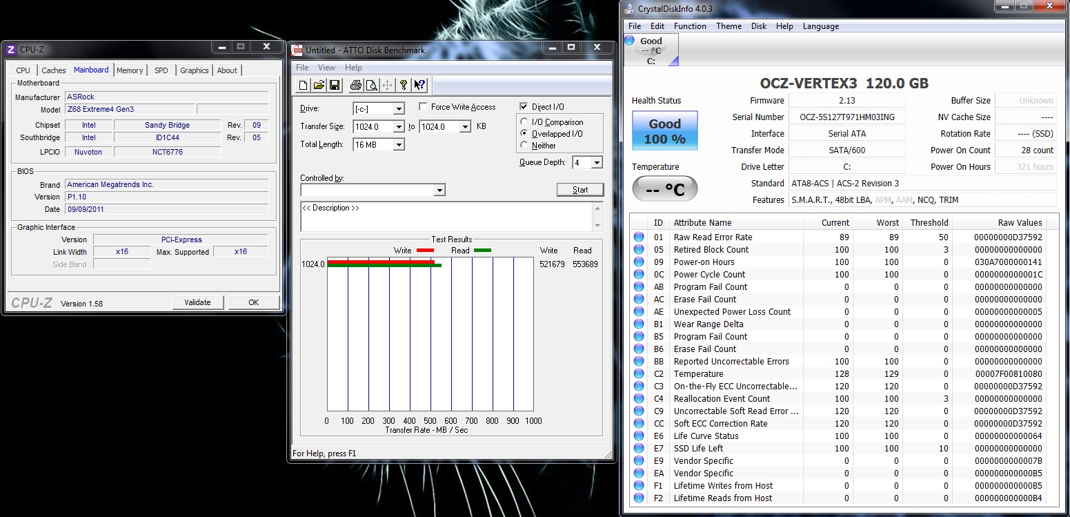Click the green Read legend swatch

click(x=482, y=251)
